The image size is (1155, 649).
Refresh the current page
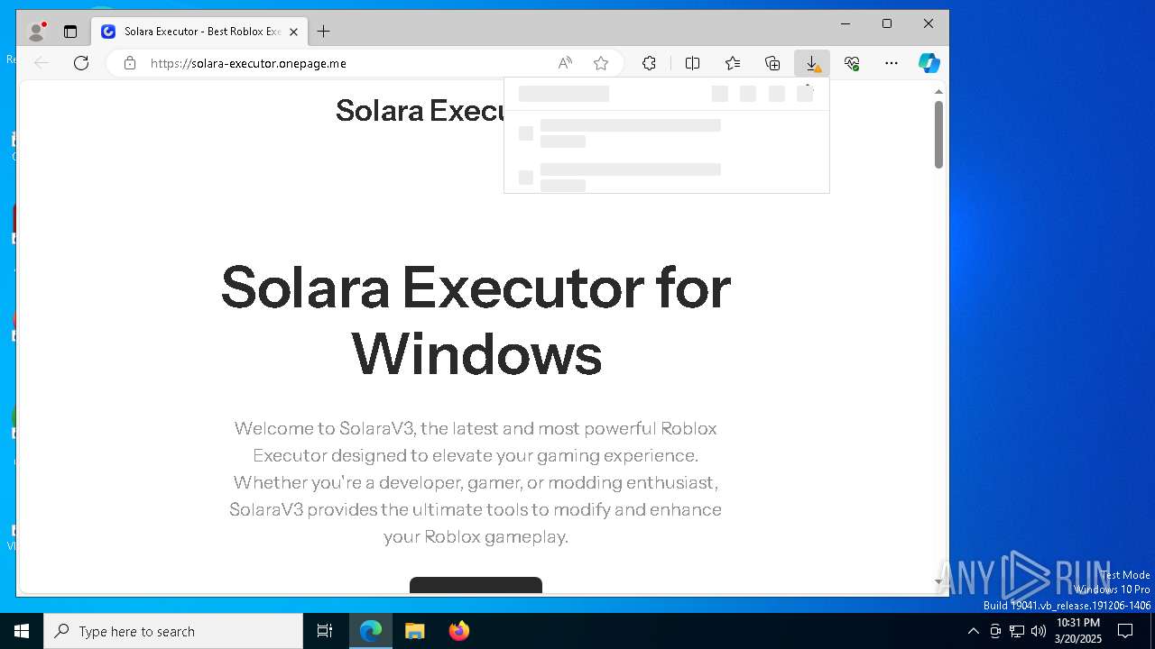81,63
